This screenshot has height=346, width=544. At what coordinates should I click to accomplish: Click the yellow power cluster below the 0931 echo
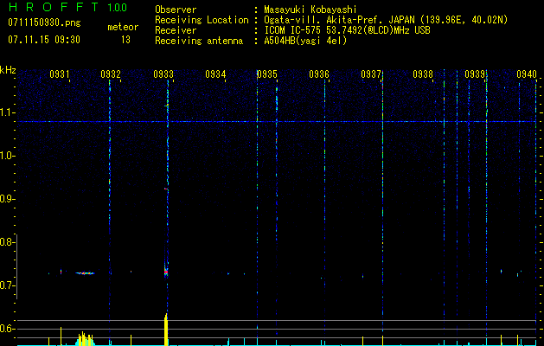tap(86, 339)
